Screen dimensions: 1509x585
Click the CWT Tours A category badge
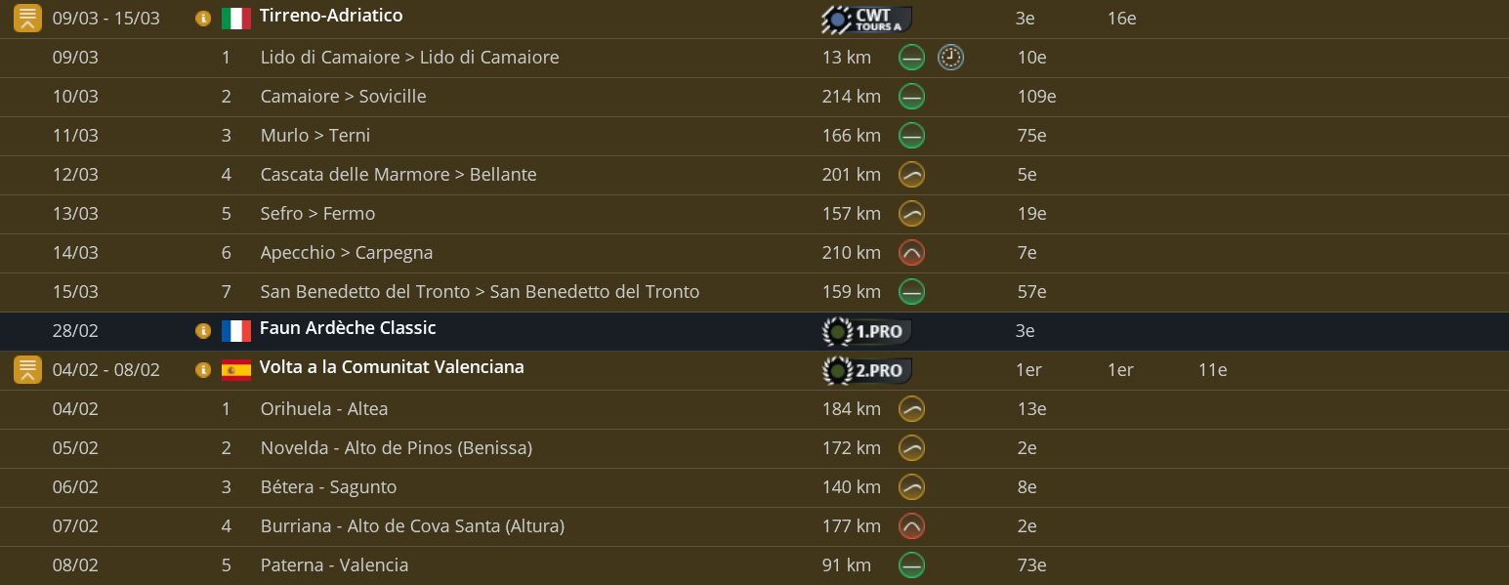pos(866,20)
